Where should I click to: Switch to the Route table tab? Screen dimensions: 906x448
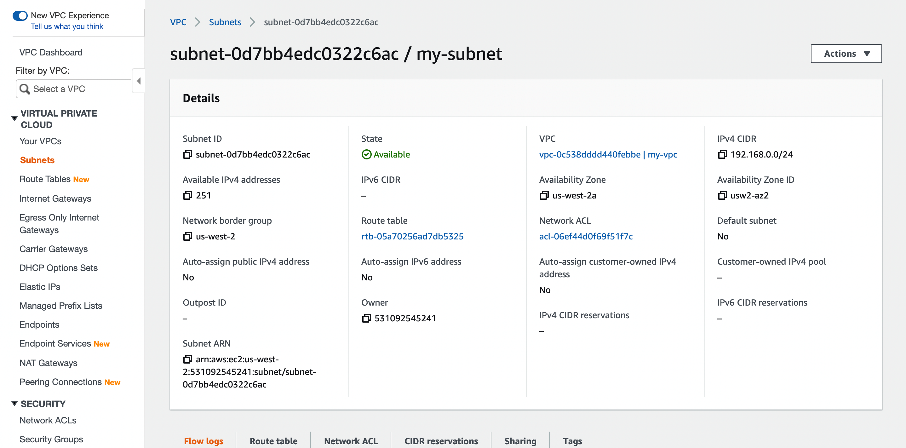pyautogui.click(x=273, y=441)
